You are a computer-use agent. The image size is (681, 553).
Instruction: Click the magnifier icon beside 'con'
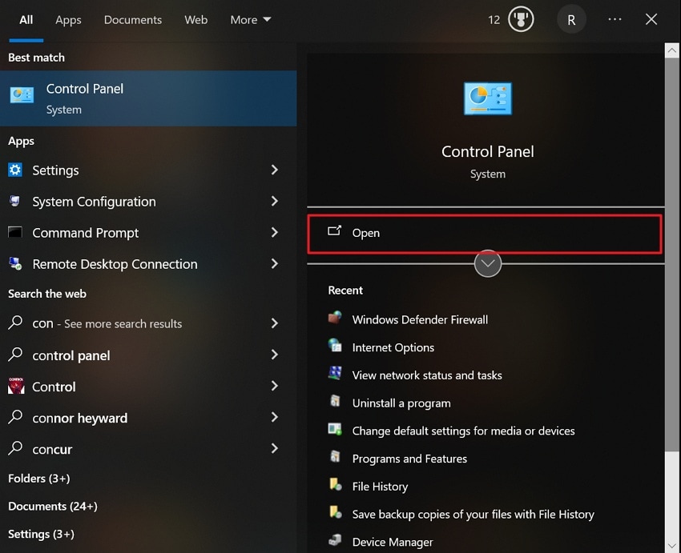[x=15, y=323]
